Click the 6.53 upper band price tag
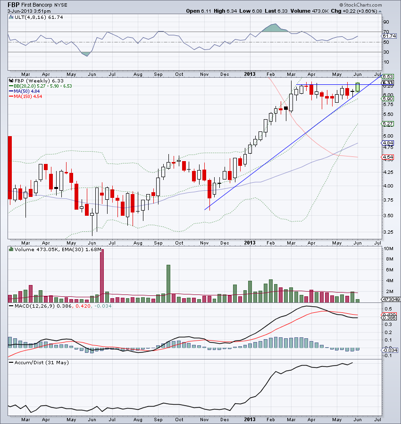Image resolution: width=401 pixels, height=424 pixels. 388,76
